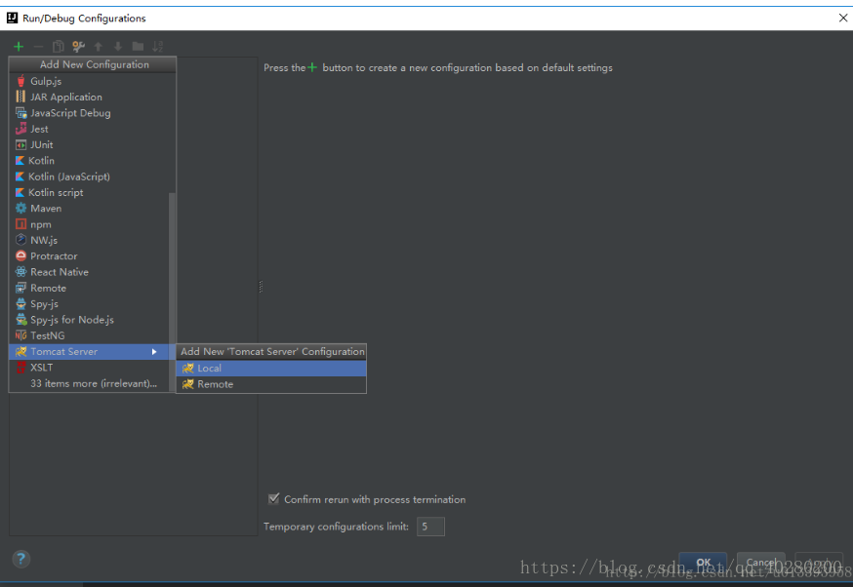Click the Protractor text label
This screenshot has height=587, width=853.
[x=54, y=256]
